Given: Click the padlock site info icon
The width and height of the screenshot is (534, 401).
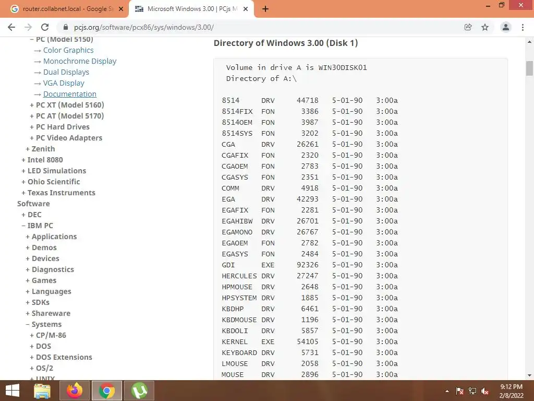Looking at the screenshot, I should [x=66, y=27].
